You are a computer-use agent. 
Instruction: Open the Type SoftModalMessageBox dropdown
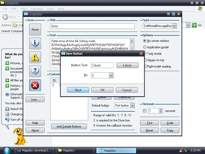pos(174,26)
